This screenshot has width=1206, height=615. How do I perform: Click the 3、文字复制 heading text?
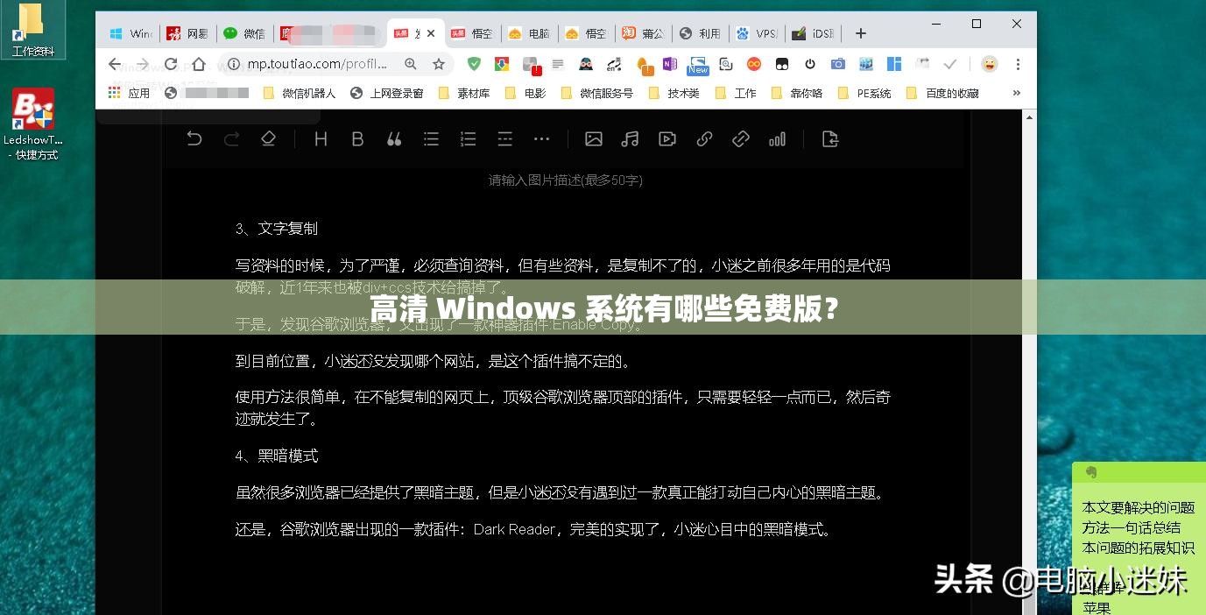[x=277, y=229]
